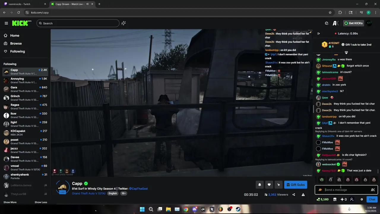Collapse the chat panel arrow icon

click(x=319, y=34)
